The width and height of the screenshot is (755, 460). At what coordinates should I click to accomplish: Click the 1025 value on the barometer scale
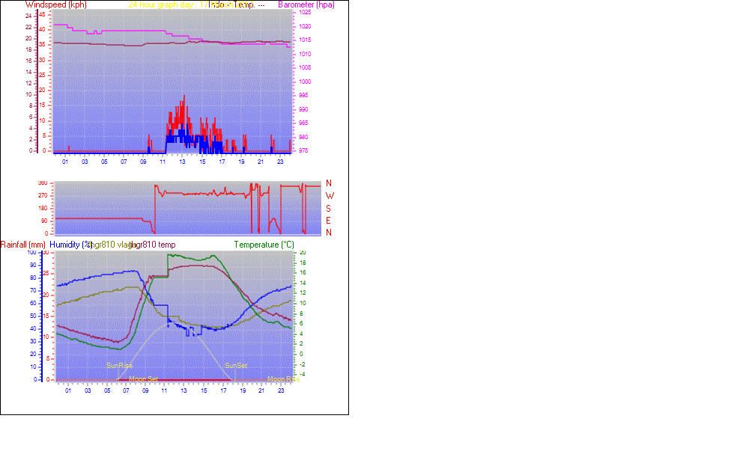(305, 13)
